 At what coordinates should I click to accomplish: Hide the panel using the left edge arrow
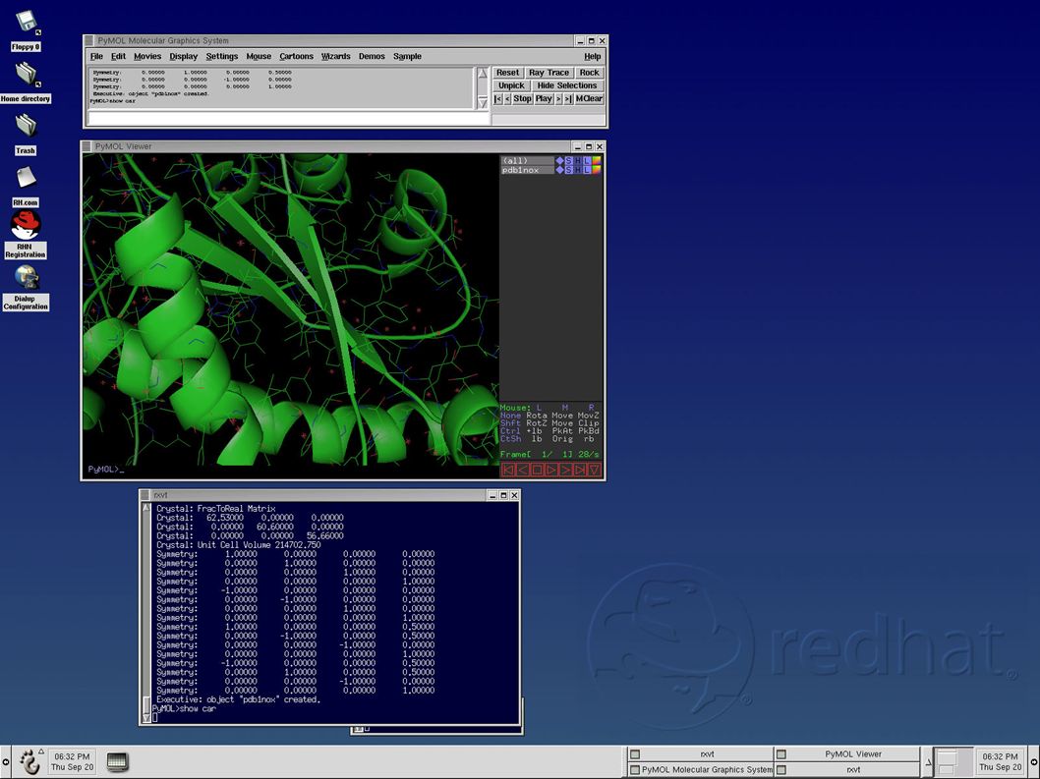[x=5, y=761]
